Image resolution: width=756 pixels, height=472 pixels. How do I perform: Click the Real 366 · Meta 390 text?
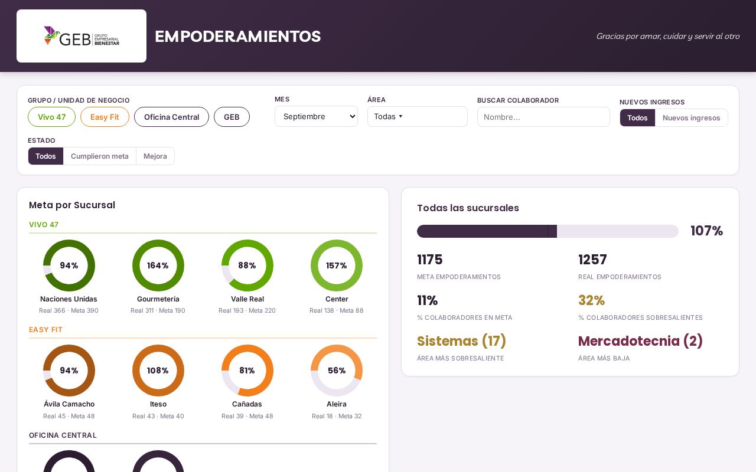pos(69,310)
